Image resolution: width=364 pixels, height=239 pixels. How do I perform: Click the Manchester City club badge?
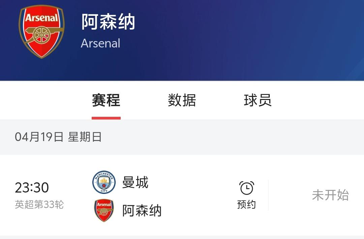[104, 182]
